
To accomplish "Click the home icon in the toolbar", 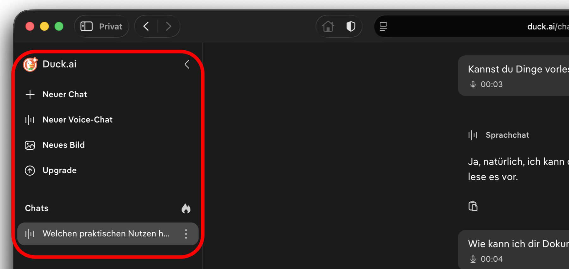I will click(x=328, y=26).
